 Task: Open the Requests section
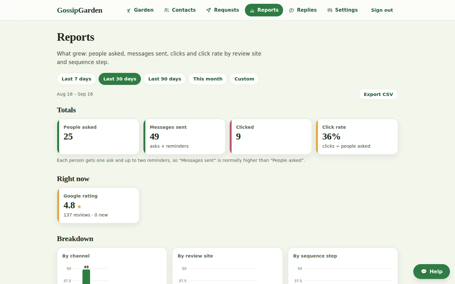tap(222, 10)
